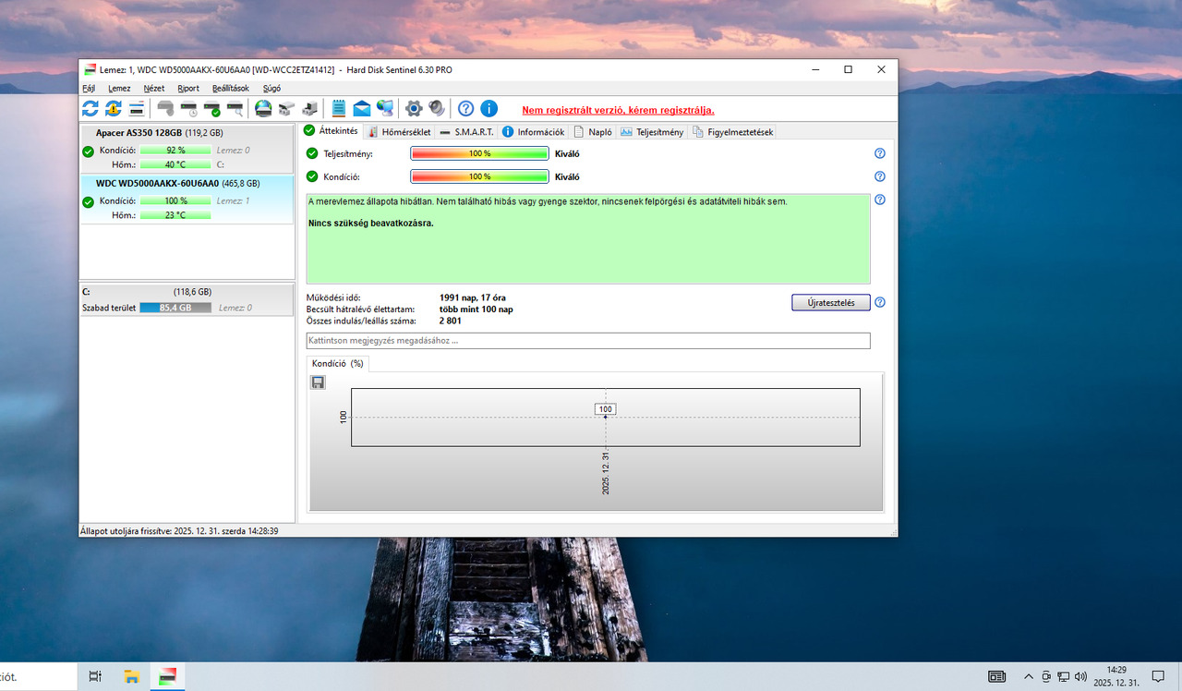Image resolution: width=1182 pixels, height=691 pixels.
Task: Click the floppy save icon above the chart
Action: pos(318,382)
